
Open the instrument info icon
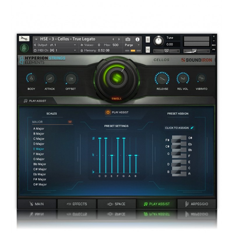[x=137, y=39]
